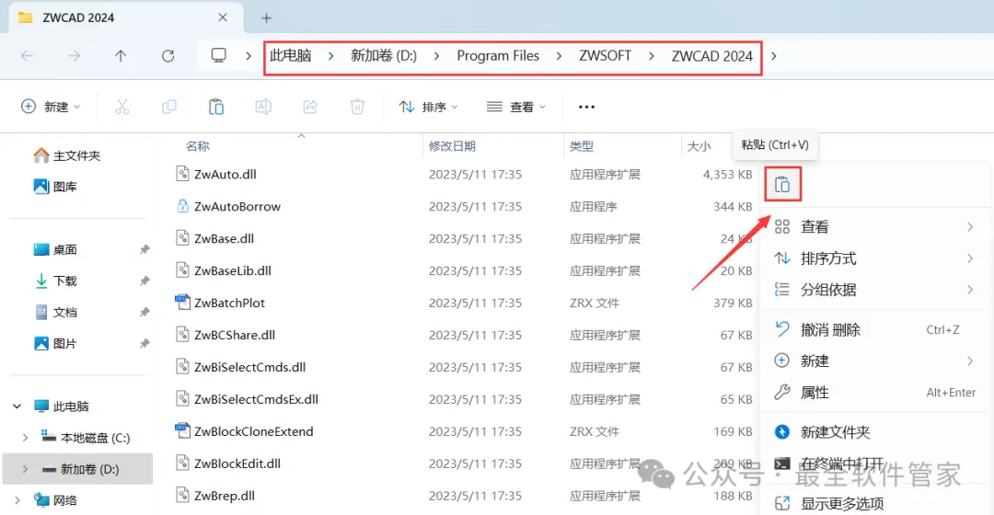The width and height of the screenshot is (994, 515).
Task: Open the 新建 dropdown in toolbar
Action: point(51,107)
